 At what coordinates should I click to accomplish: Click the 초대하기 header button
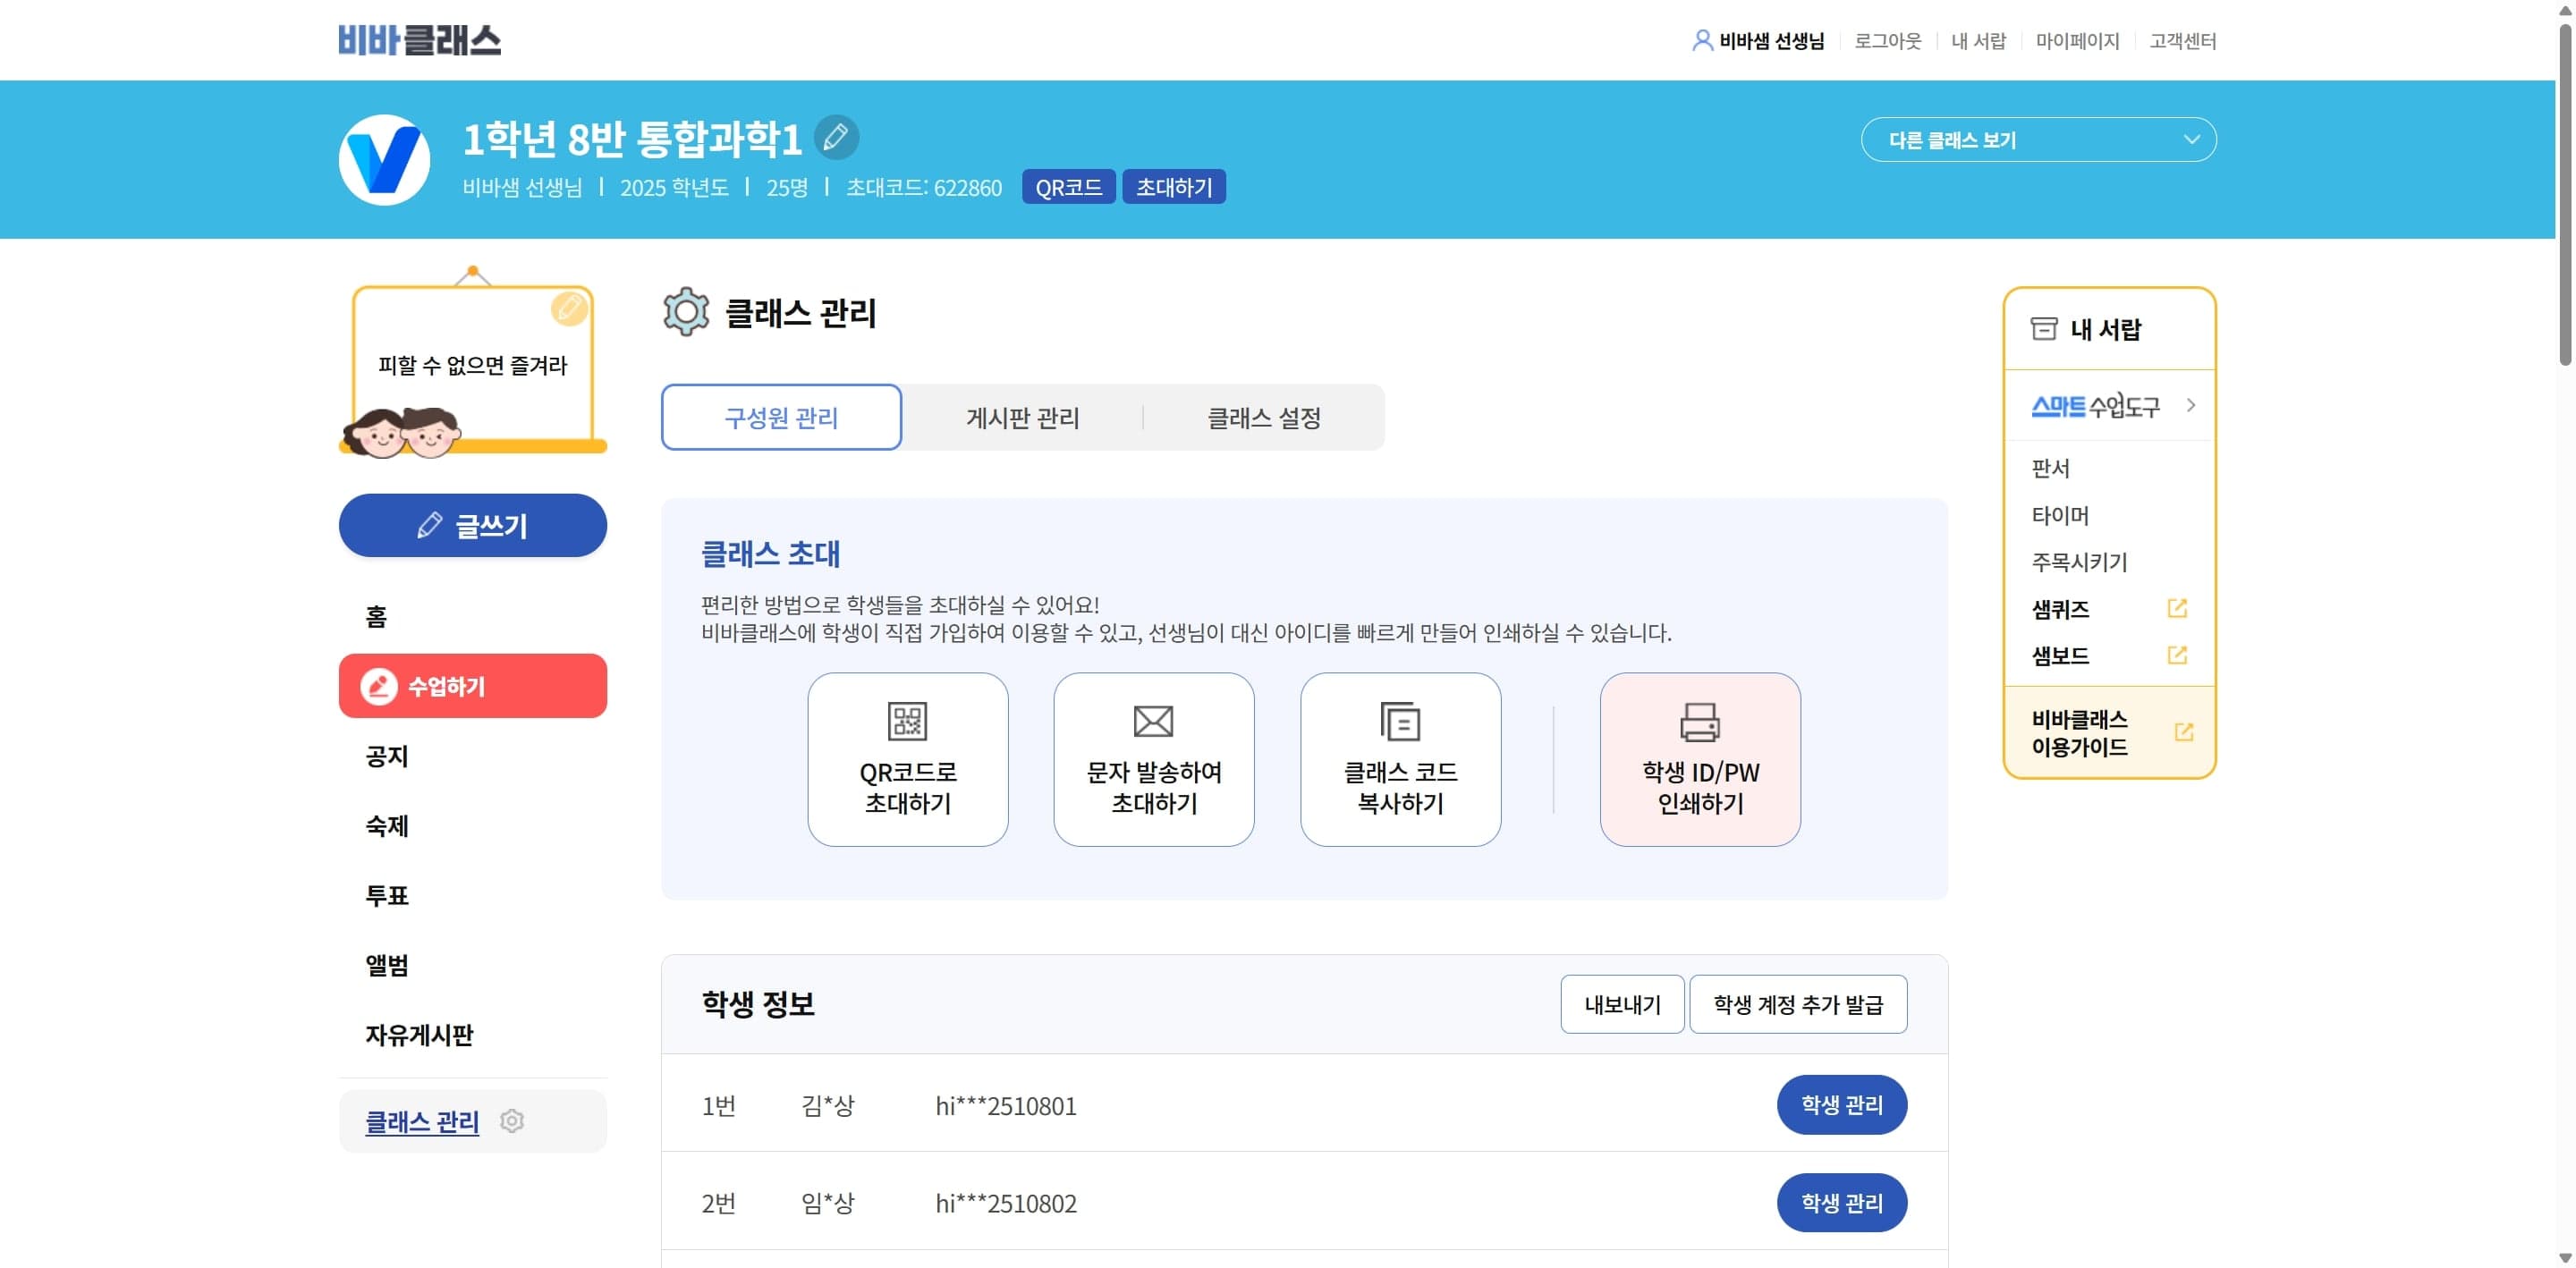coord(1174,187)
